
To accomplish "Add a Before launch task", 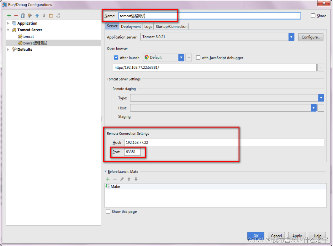I will point(108,179).
